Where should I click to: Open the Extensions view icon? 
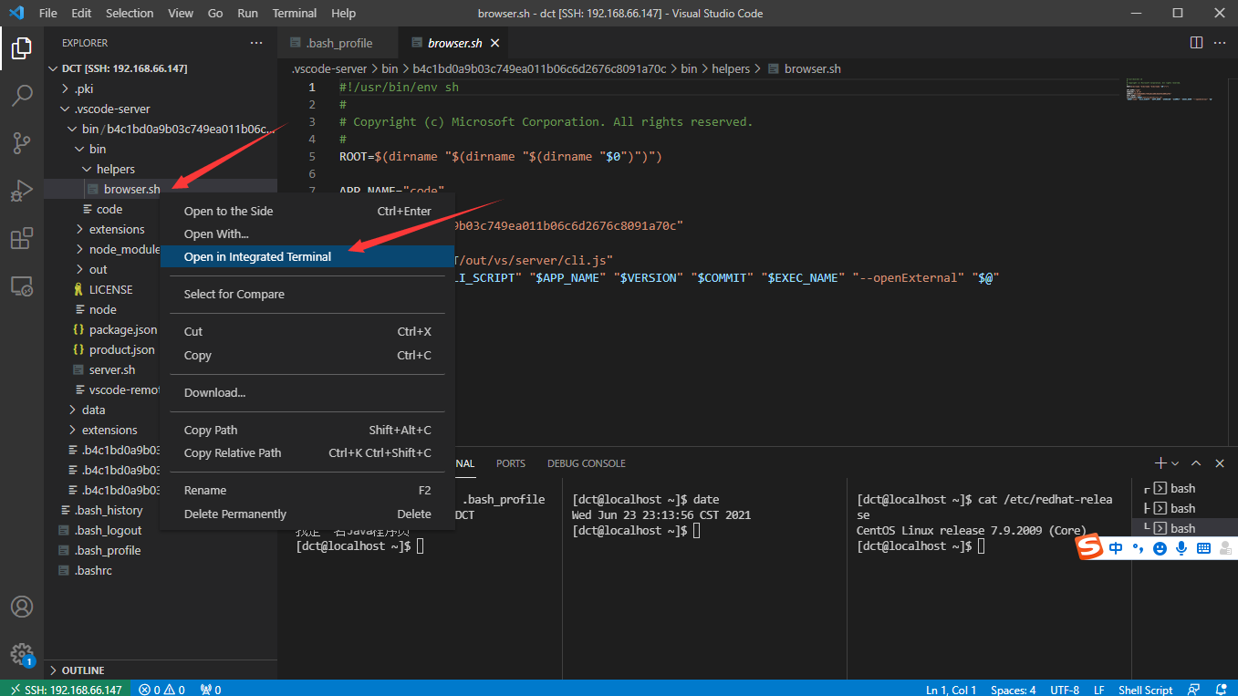(x=22, y=239)
